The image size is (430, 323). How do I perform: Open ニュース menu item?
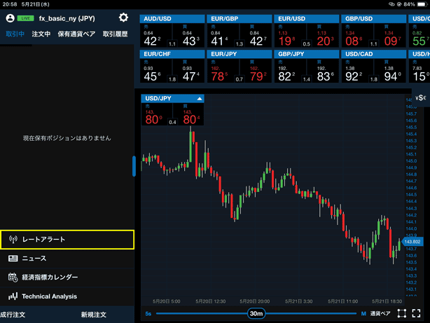tap(67, 259)
